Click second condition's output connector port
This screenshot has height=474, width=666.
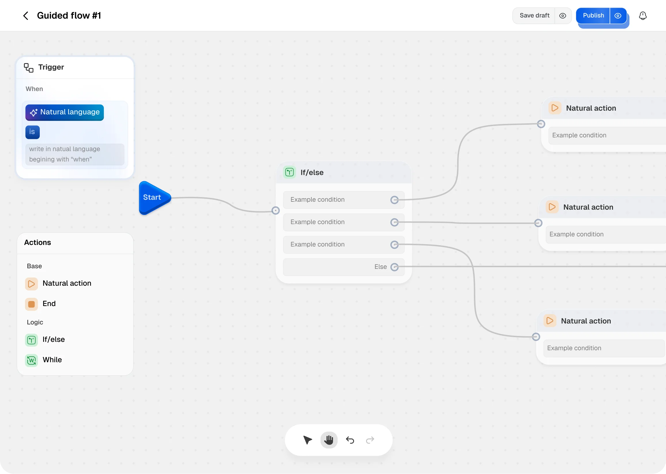[x=394, y=222]
